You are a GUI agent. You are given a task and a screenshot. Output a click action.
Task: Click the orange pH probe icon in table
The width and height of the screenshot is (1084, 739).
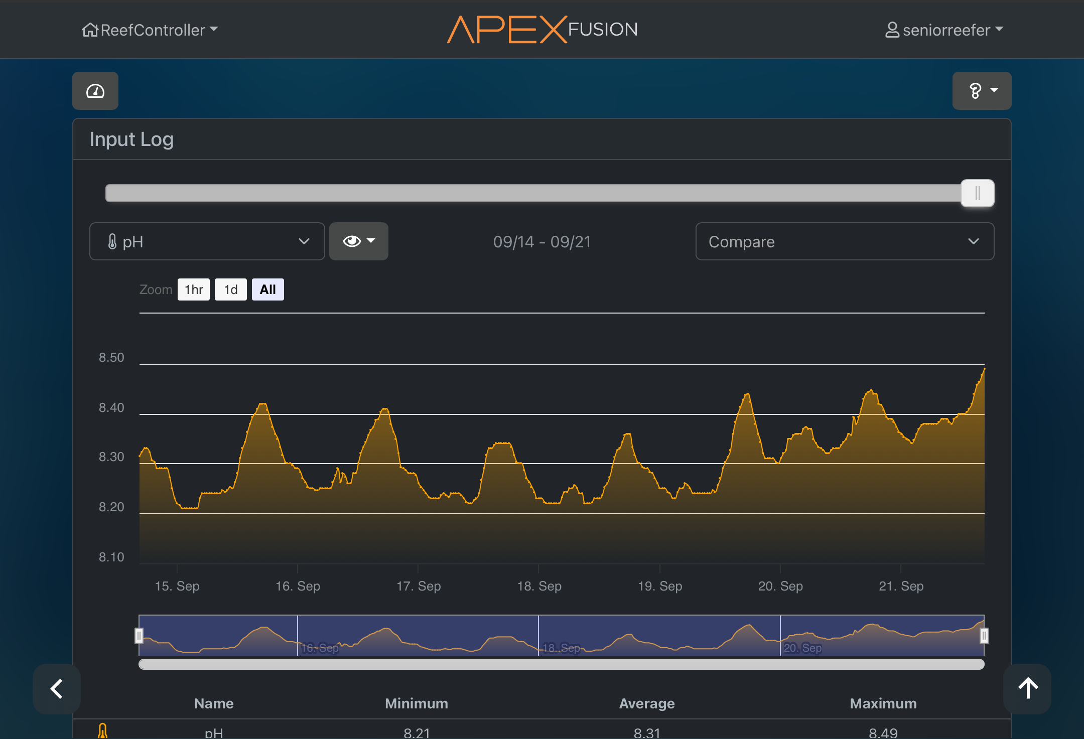coord(102,730)
